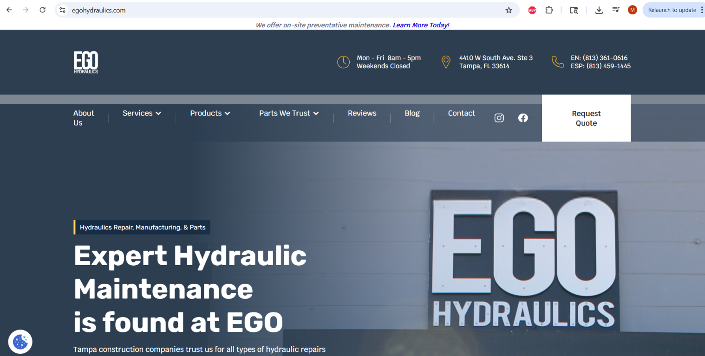Click Relaunch to update button
Image resolution: width=705 pixels, height=356 pixels.
[x=672, y=10]
